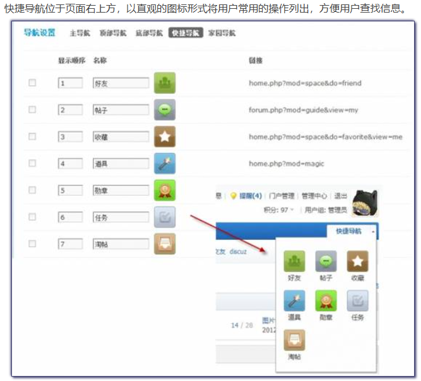Open 勋章 medal icon in quick-nav popup
This screenshot has width=421, height=381.
coord(327,300)
